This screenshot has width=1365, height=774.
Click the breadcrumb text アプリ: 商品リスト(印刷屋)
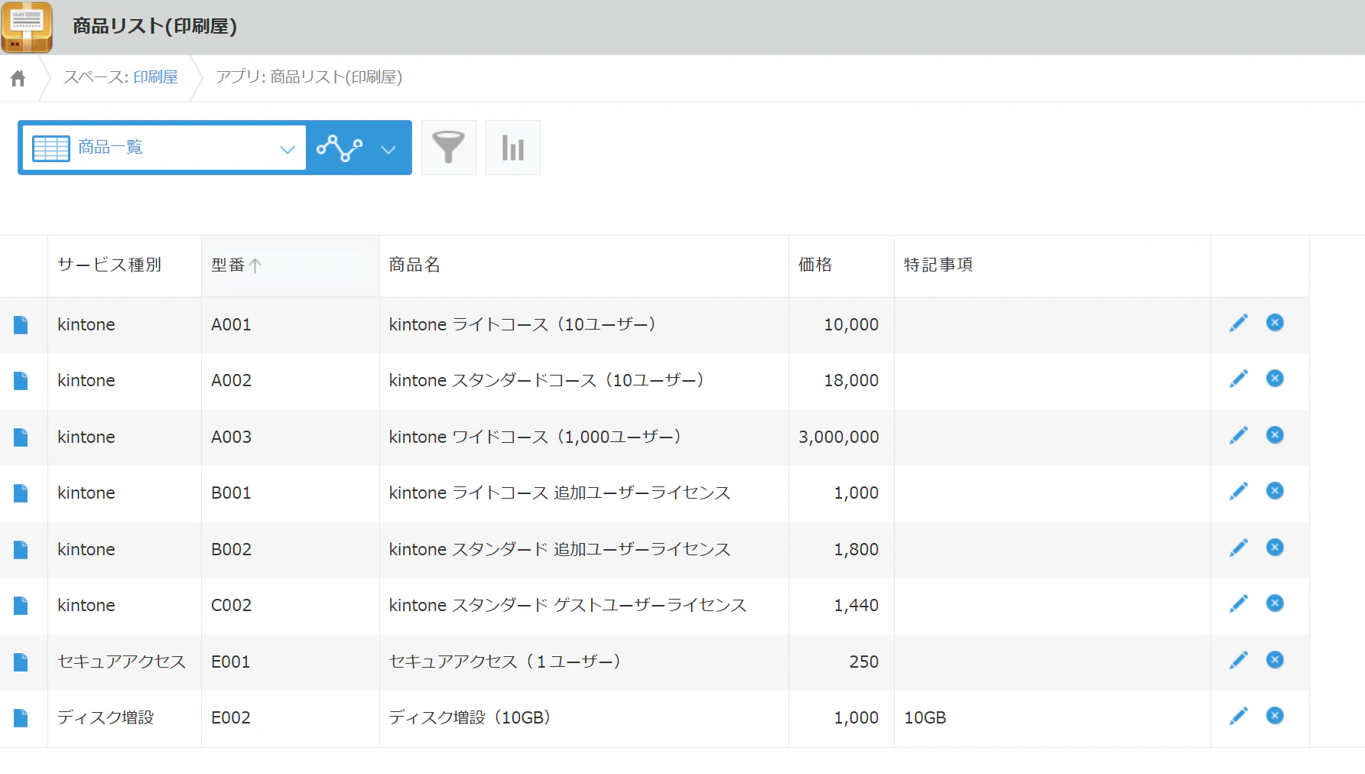[309, 77]
